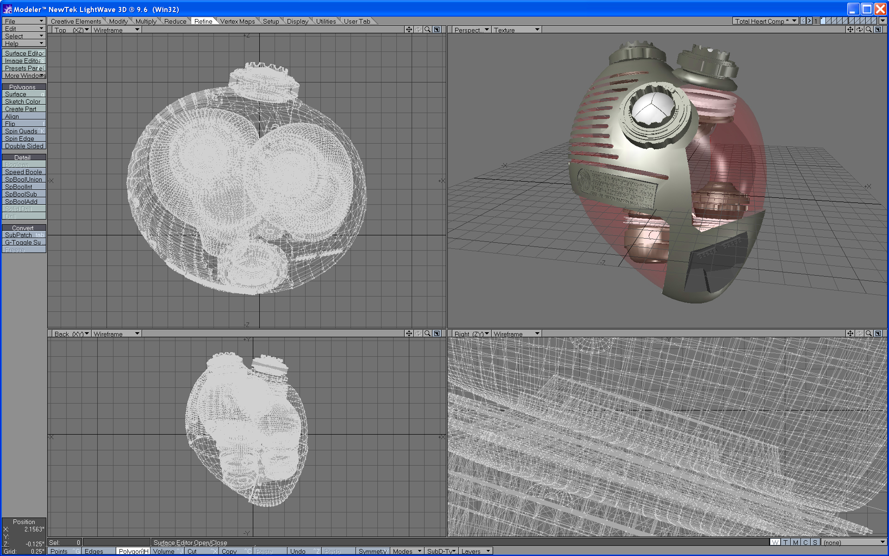This screenshot has width=889, height=556.
Task: Click the SpBoolUnion button
Action: coord(24,179)
